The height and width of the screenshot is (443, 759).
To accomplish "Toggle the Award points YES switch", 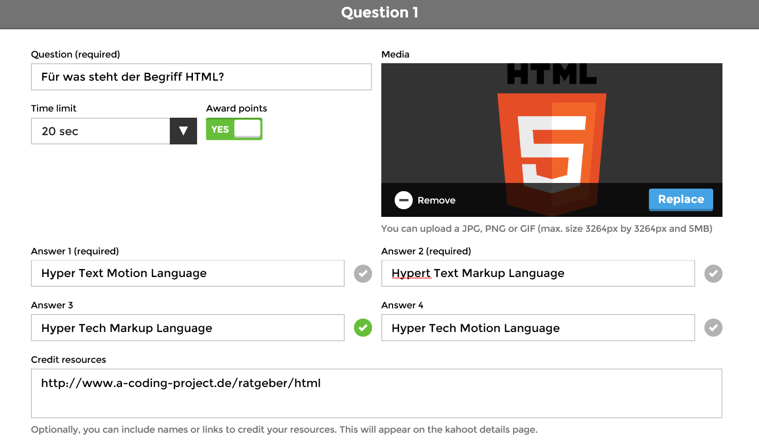I will 234,129.
